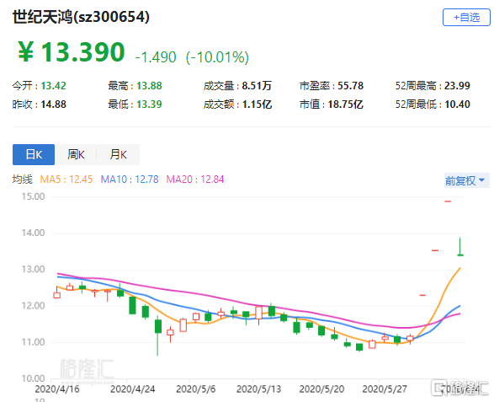
Task: Click the 均线 label beside the MA5 legend
Action: pos(23,180)
